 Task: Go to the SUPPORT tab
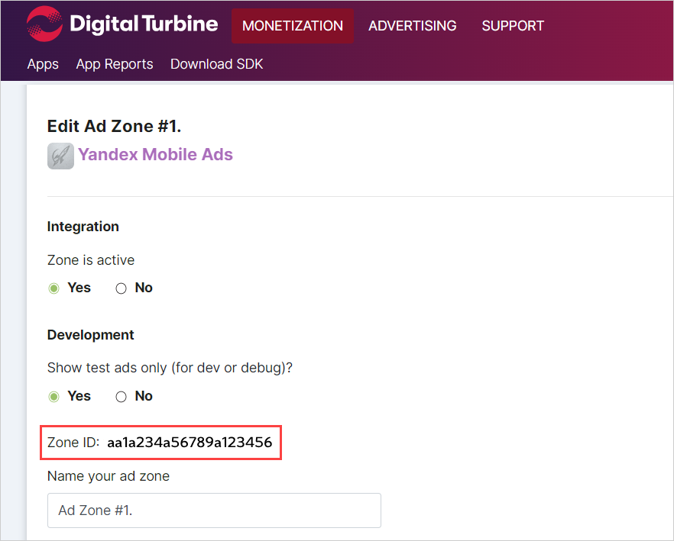[513, 26]
